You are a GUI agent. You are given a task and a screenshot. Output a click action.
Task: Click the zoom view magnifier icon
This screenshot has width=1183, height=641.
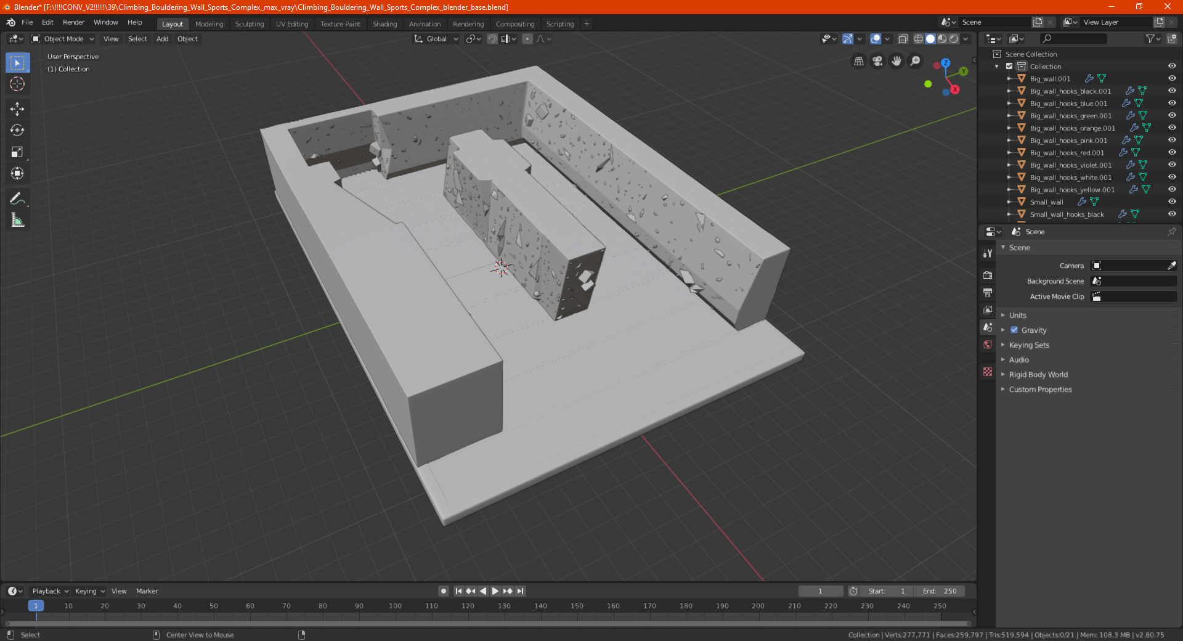point(916,61)
